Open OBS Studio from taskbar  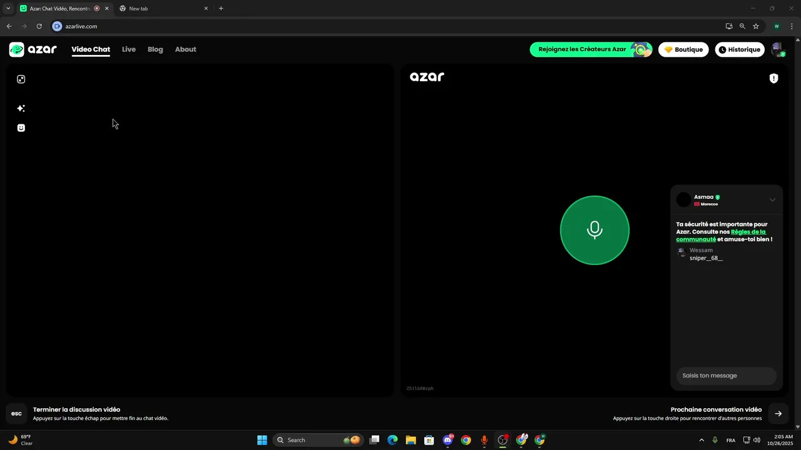(x=503, y=440)
